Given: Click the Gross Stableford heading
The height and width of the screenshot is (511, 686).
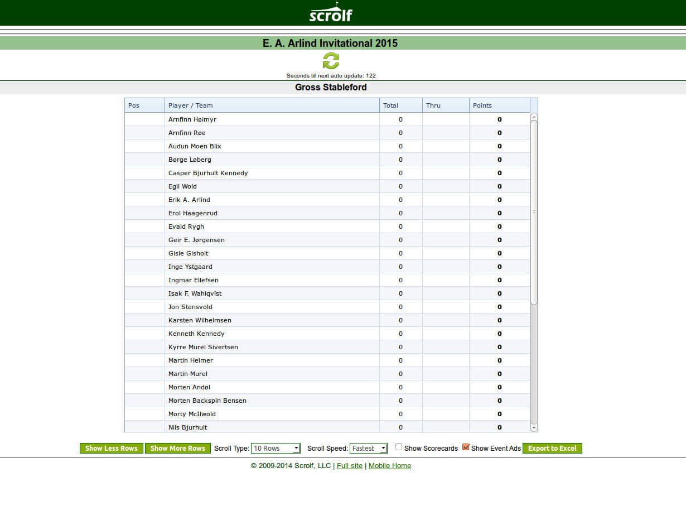Looking at the screenshot, I should coord(331,87).
